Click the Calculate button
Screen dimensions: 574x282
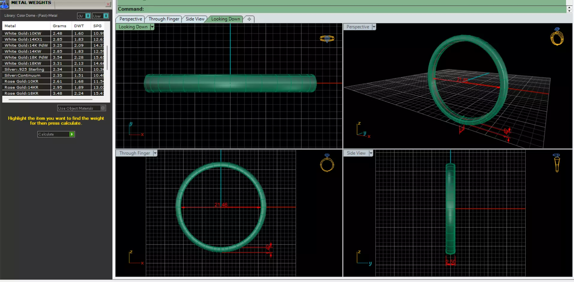(x=56, y=134)
